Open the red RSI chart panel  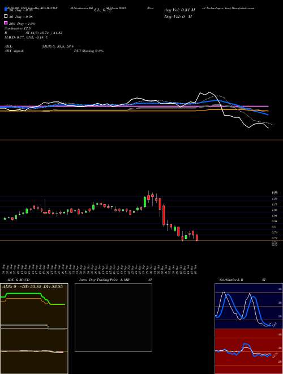pos(248,351)
